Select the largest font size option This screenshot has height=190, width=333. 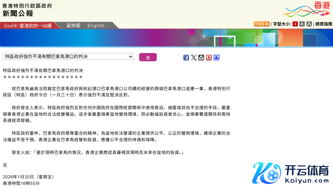point(309,24)
